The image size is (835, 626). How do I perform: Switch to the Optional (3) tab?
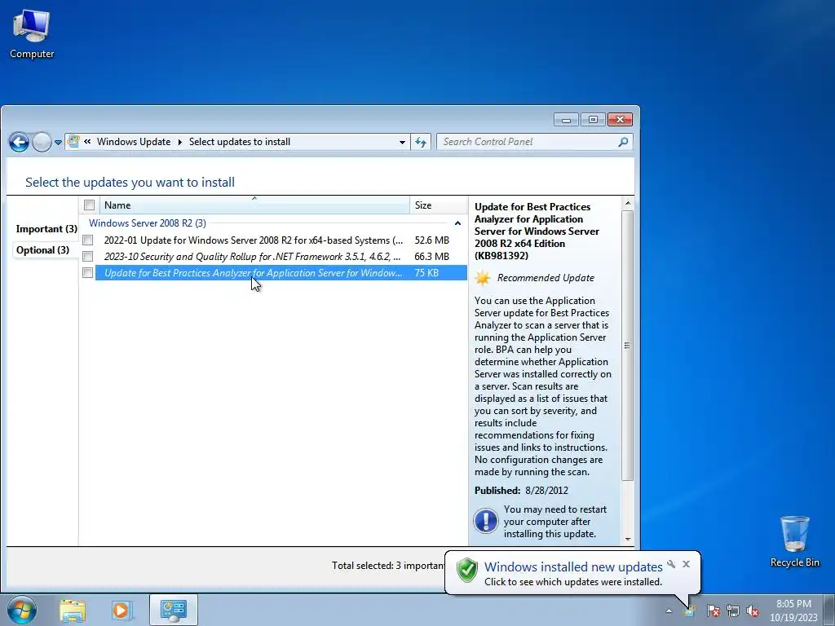(42, 250)
